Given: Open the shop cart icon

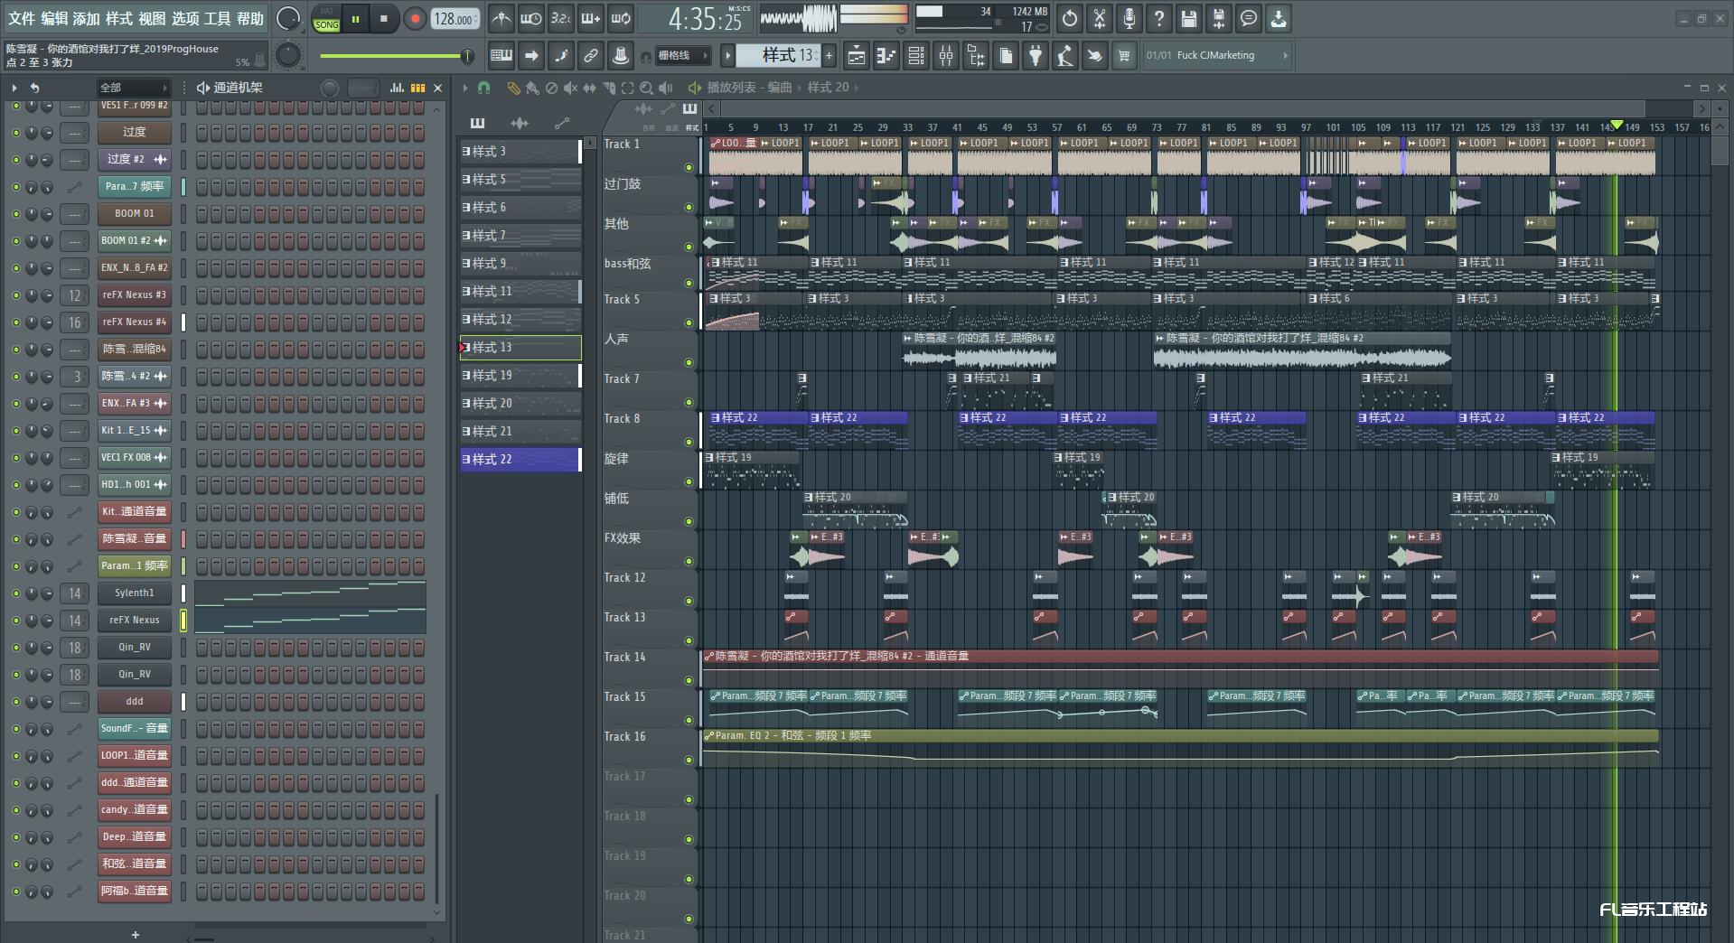Looking at the screenshot, I should pos(1124,55).
